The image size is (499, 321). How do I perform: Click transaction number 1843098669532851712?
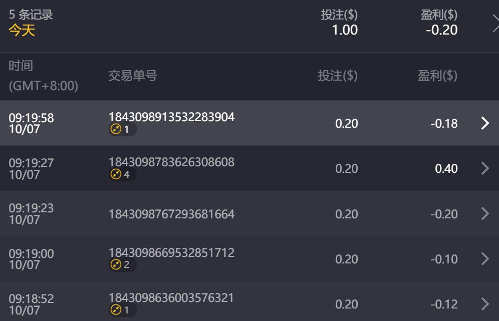171,252
